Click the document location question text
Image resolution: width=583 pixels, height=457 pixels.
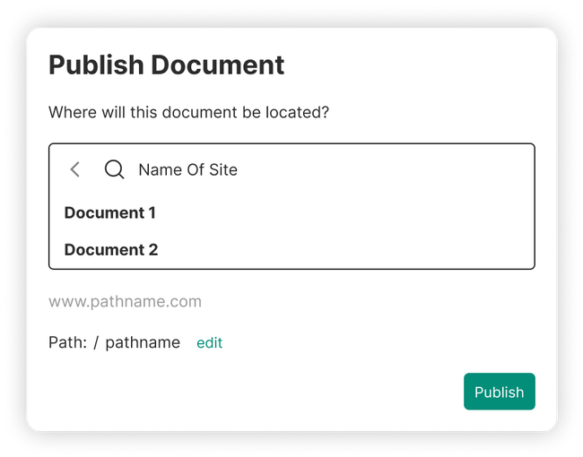[188, 113]
